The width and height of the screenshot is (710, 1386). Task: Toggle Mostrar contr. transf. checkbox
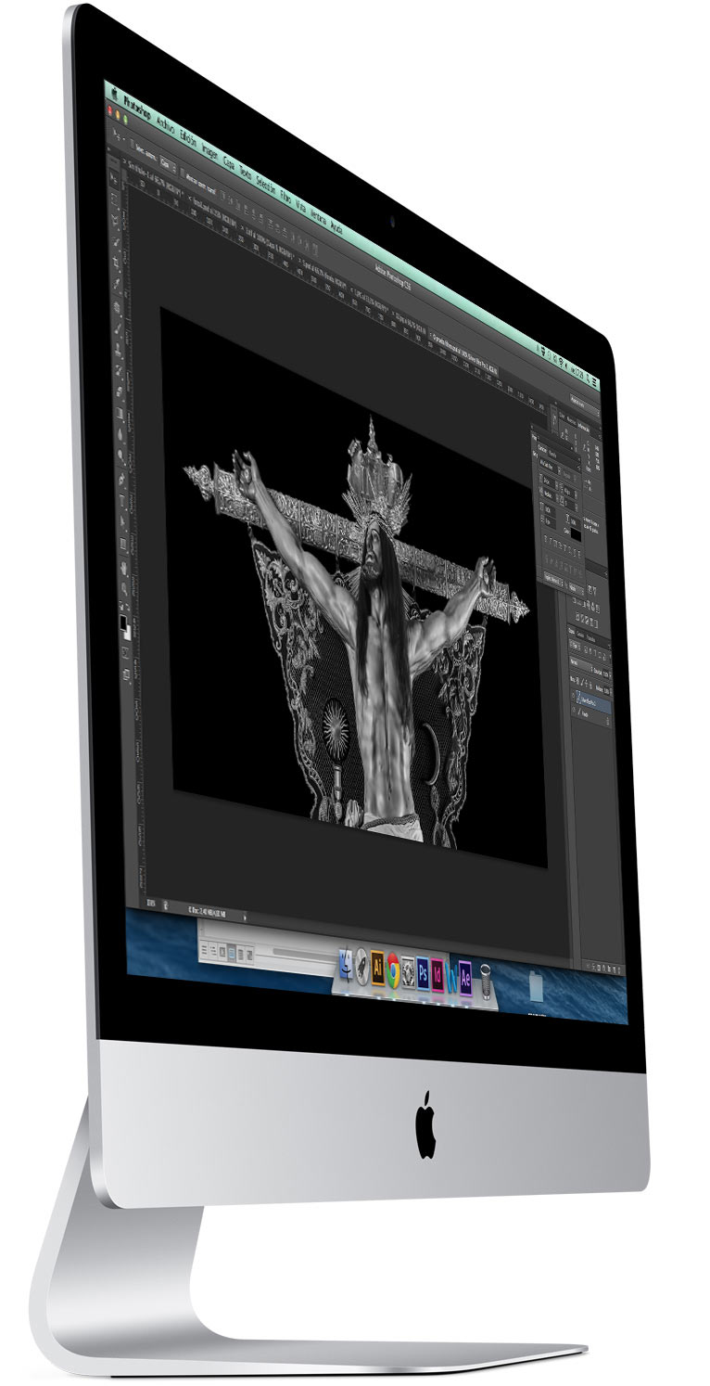[183, 173]
